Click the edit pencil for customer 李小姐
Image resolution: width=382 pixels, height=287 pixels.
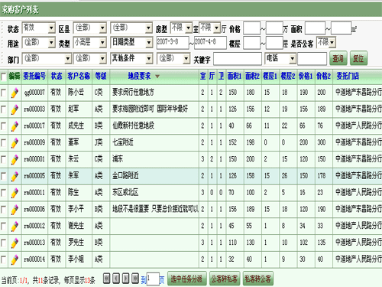coord(15,259)
